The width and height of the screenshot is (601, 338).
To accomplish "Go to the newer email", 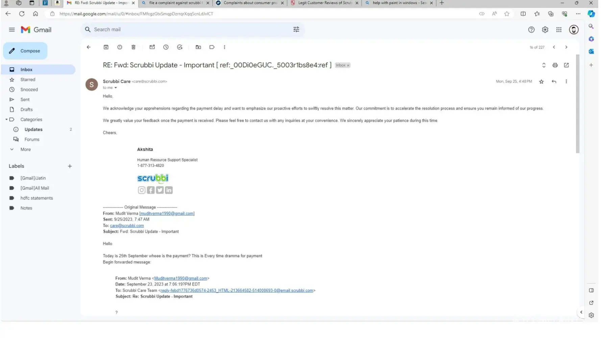I will [x=554, y=47].
